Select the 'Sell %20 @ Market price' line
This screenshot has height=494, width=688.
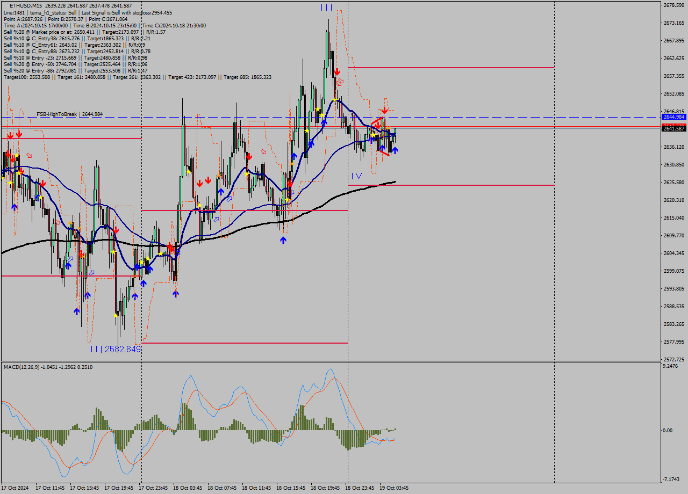(84, 32)
